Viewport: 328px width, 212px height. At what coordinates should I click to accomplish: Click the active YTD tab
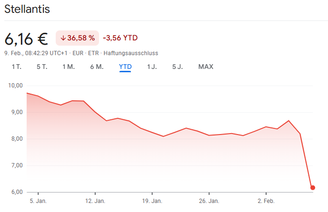tap(125, 67)
